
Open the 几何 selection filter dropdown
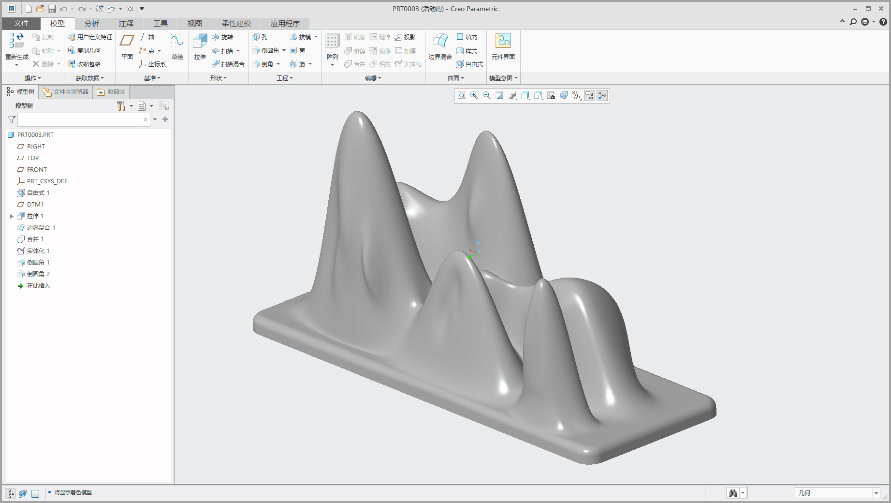pyautogui.click(x=876, y=493)
